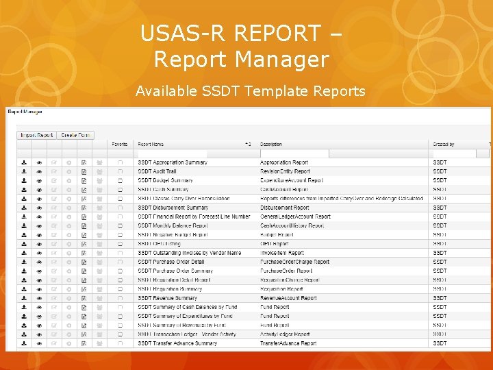The width and height of the screenshot is (493, 370).
Task: Click 'RevisionEntity Report' description cell
Action: click(x=285, y=171)
